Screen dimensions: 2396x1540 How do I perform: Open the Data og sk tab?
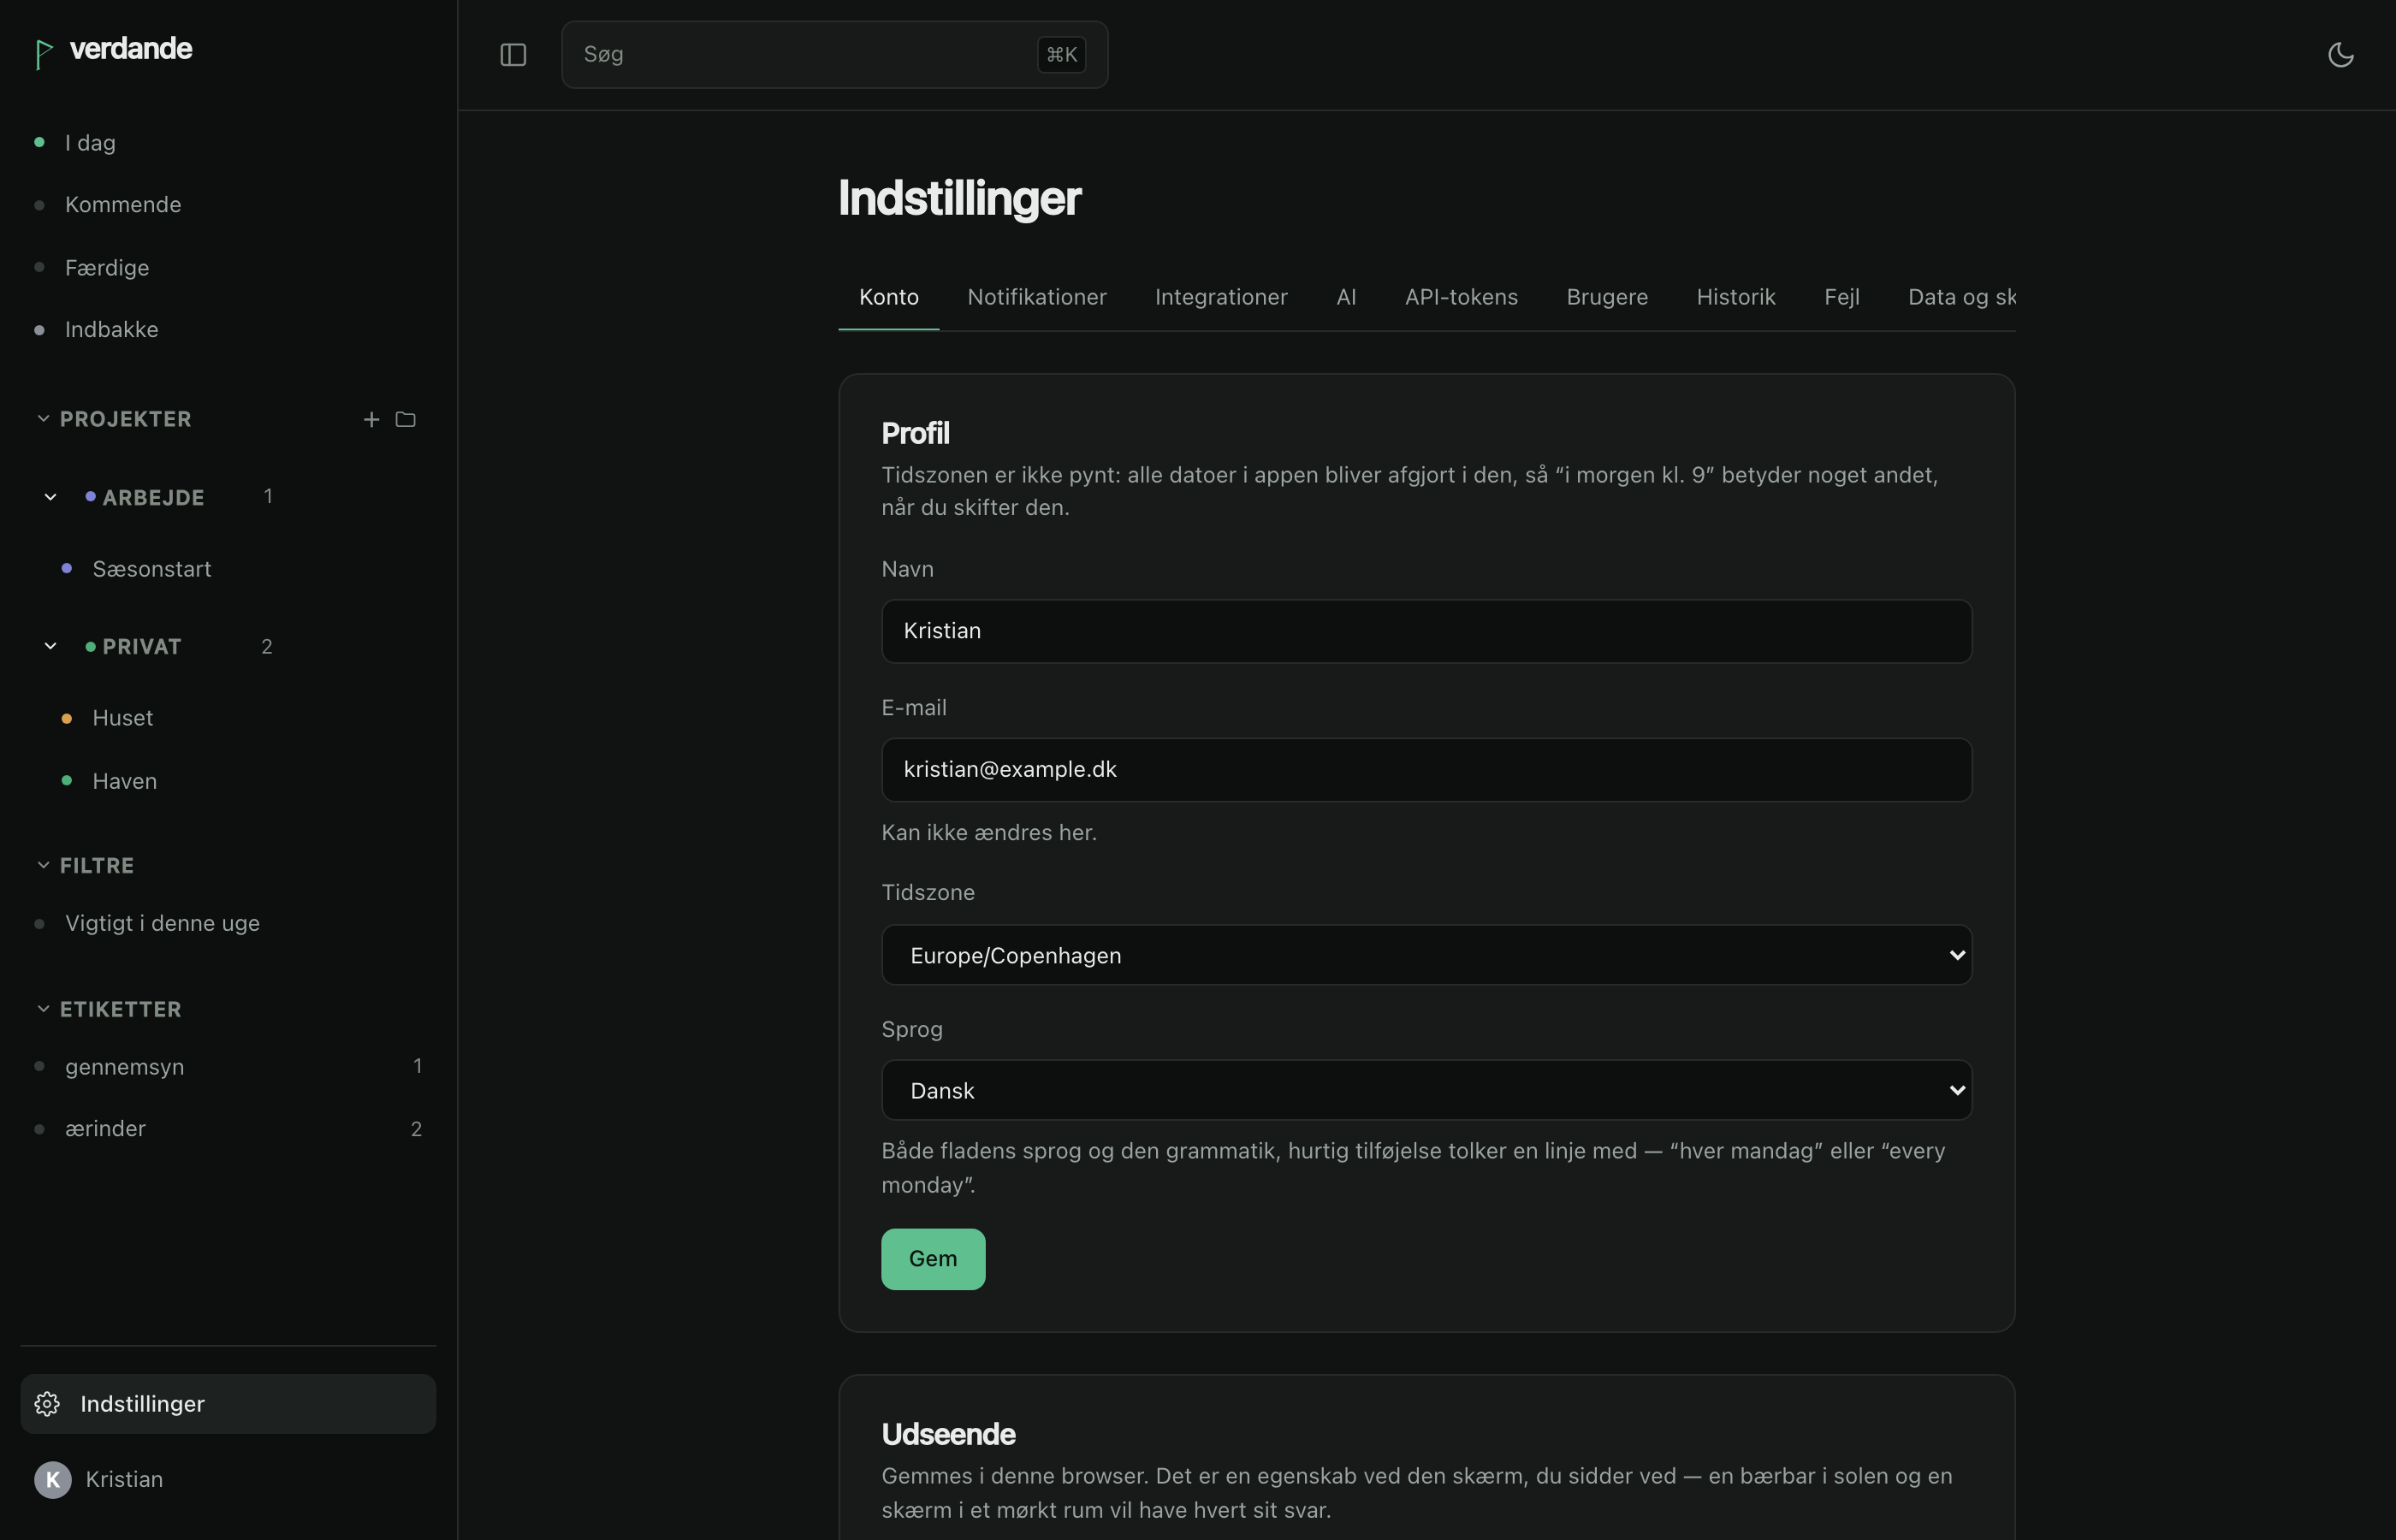click(x=1961, y=297)
